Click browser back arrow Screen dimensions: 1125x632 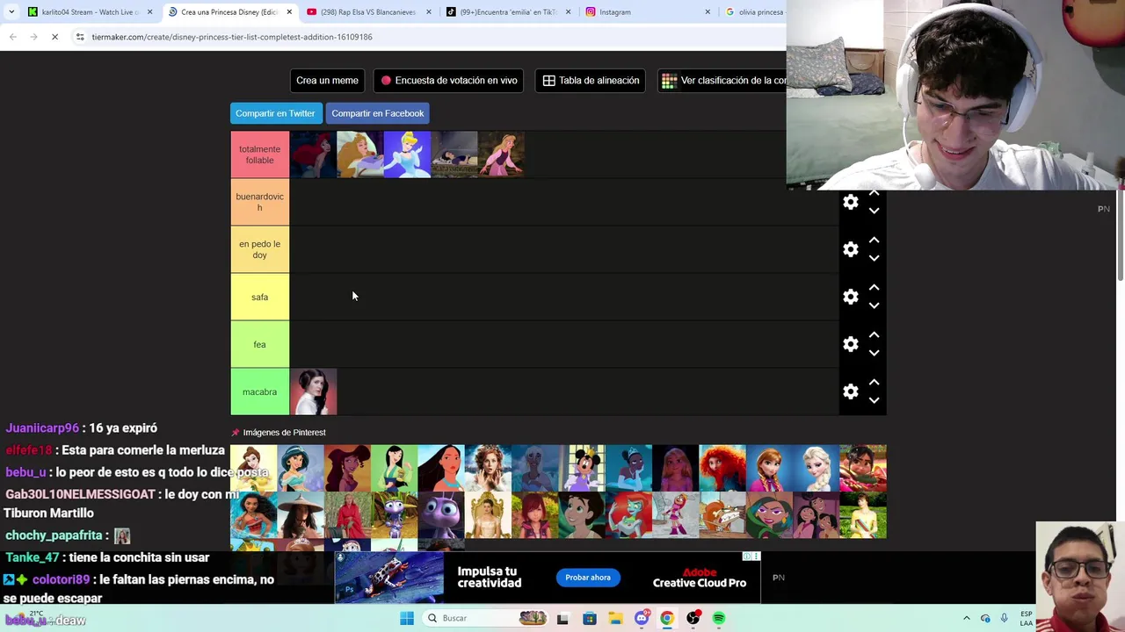[12, 37]
